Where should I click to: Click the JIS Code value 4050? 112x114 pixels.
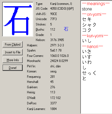[x=53, y=9]
